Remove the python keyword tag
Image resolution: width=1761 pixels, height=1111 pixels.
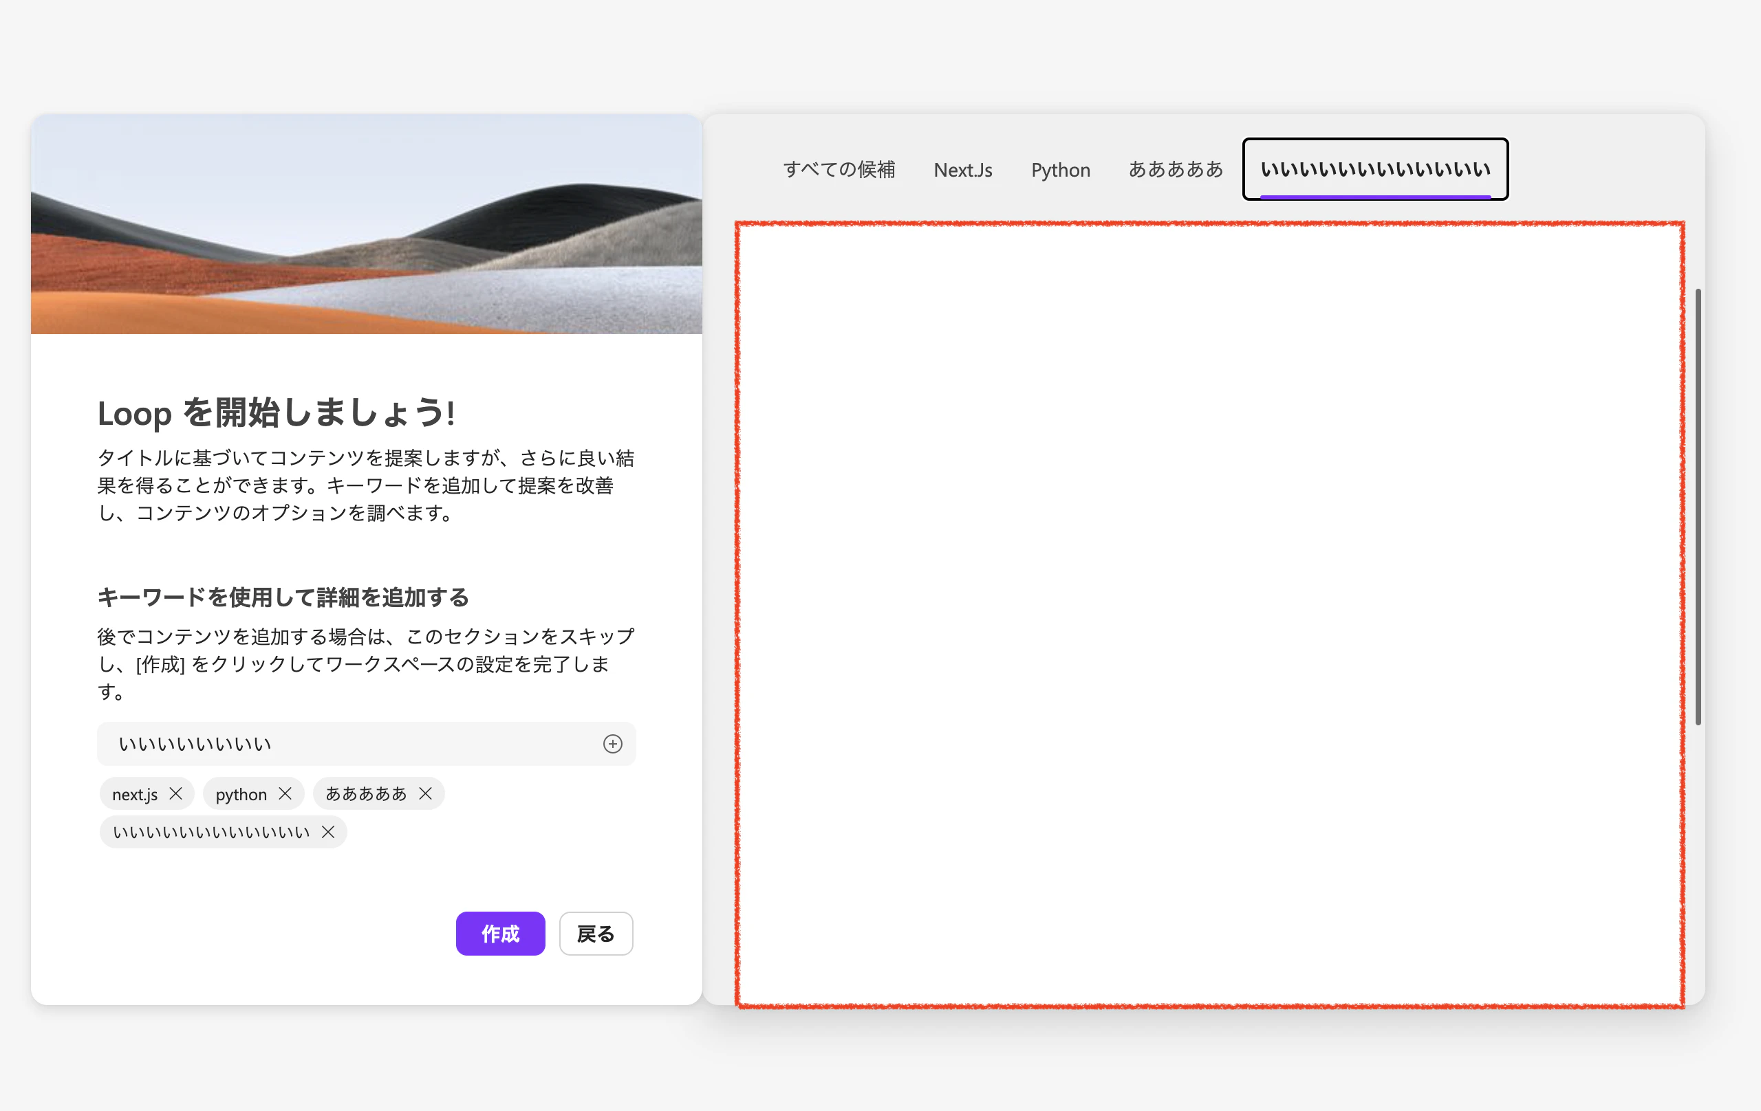[x=285, y=794]
